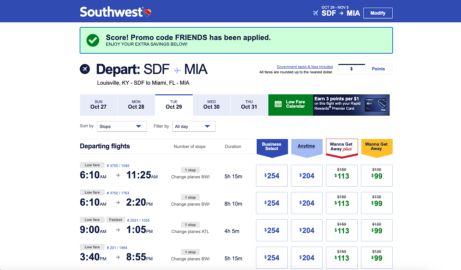Viewport: 461px width, 270px height.
Task: Click the Modify button
Action: tap(378, 13)
